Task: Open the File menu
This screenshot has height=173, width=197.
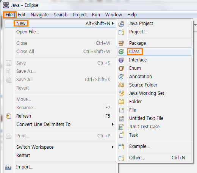Action: 9,15
